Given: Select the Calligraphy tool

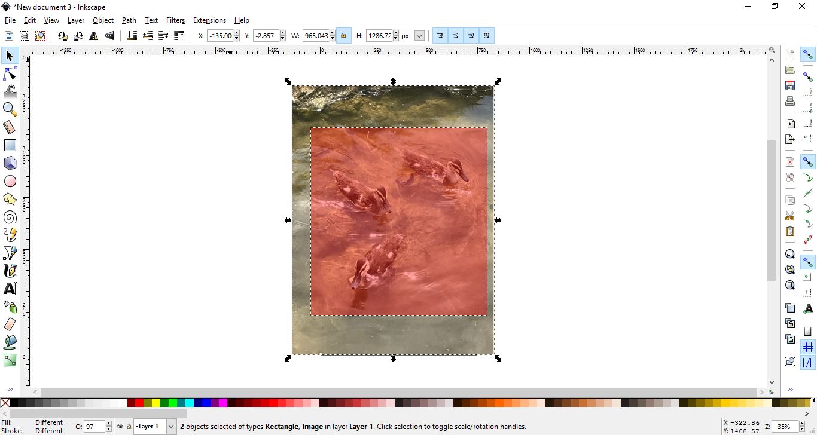Looking at the screenshot, I should tap(10, 271).
